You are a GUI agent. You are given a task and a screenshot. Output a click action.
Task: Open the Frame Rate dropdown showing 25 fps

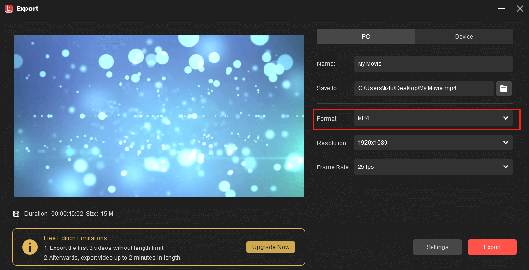pyautogui.click(x=433, y=167)
